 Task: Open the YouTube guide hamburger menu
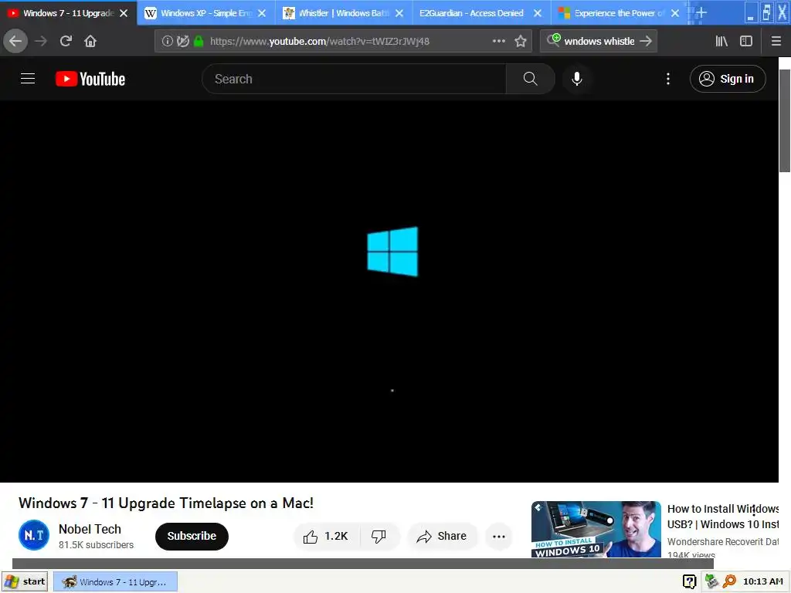28,79
